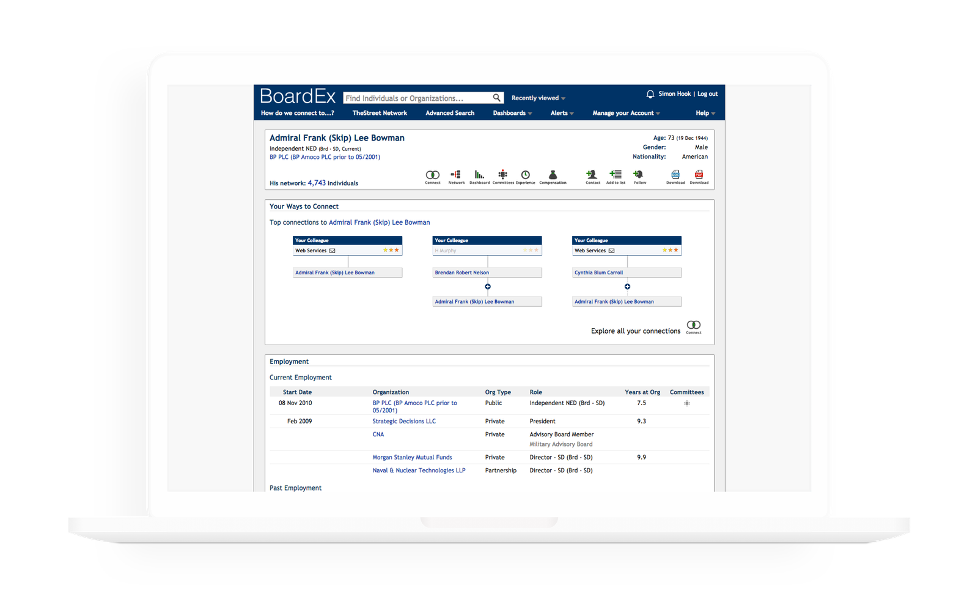The height and width of the screenshot is (611, 978).
Task: Click the Role column header
Action: pos(535,392)
